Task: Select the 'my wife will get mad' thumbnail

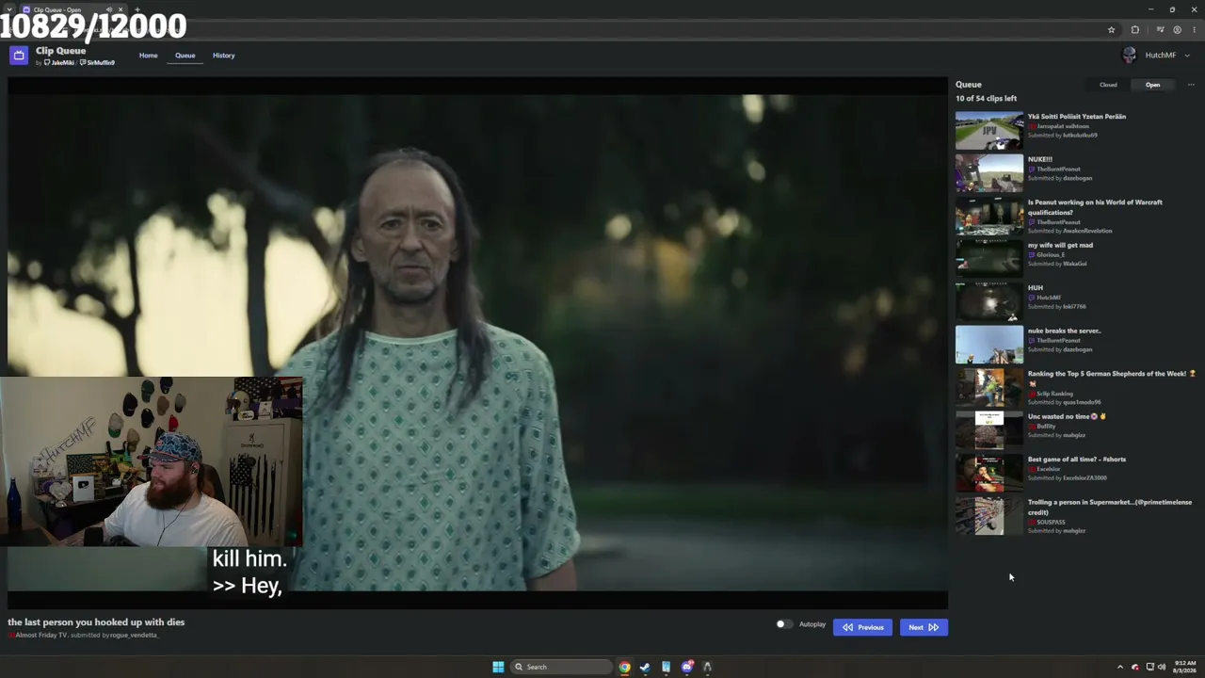Action: click(989, 259)
